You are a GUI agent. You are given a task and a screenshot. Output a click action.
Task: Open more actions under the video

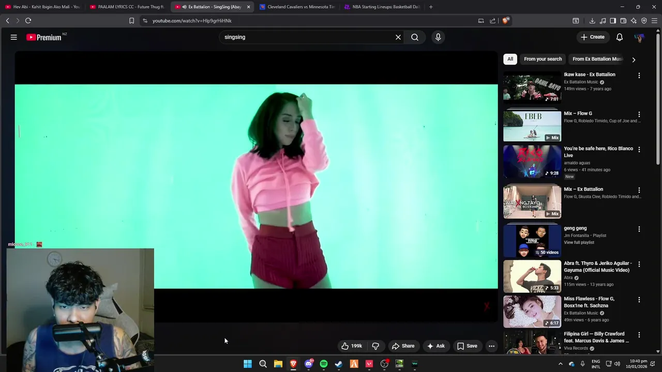click(492, 346)
